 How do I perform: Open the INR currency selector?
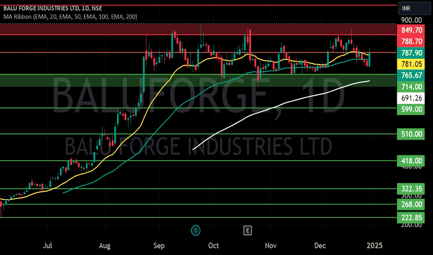[x=414, y=8]
